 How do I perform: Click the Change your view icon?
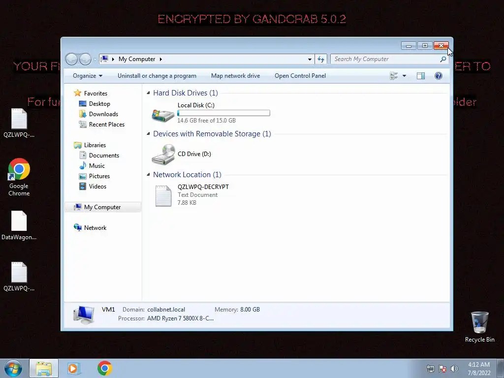point(394,76)
